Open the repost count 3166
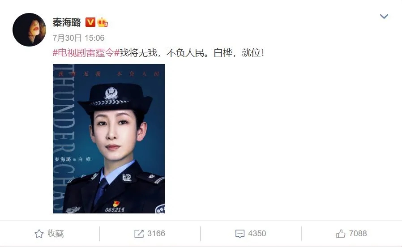The image size is (402, 247). [156, 234]
